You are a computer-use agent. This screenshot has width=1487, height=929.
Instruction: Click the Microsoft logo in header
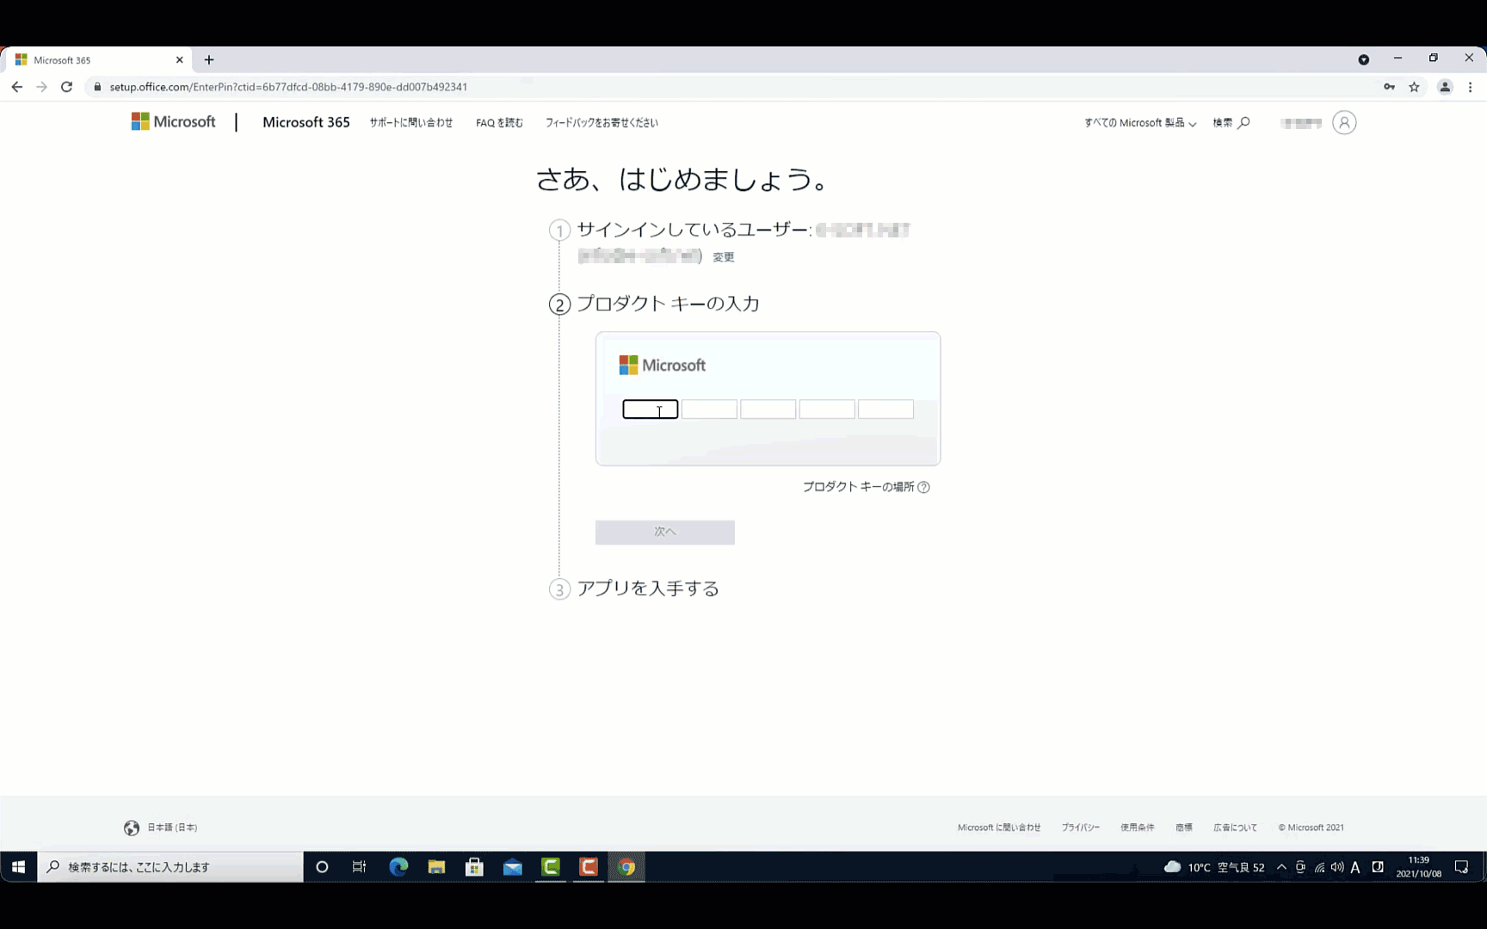point(173,122)
